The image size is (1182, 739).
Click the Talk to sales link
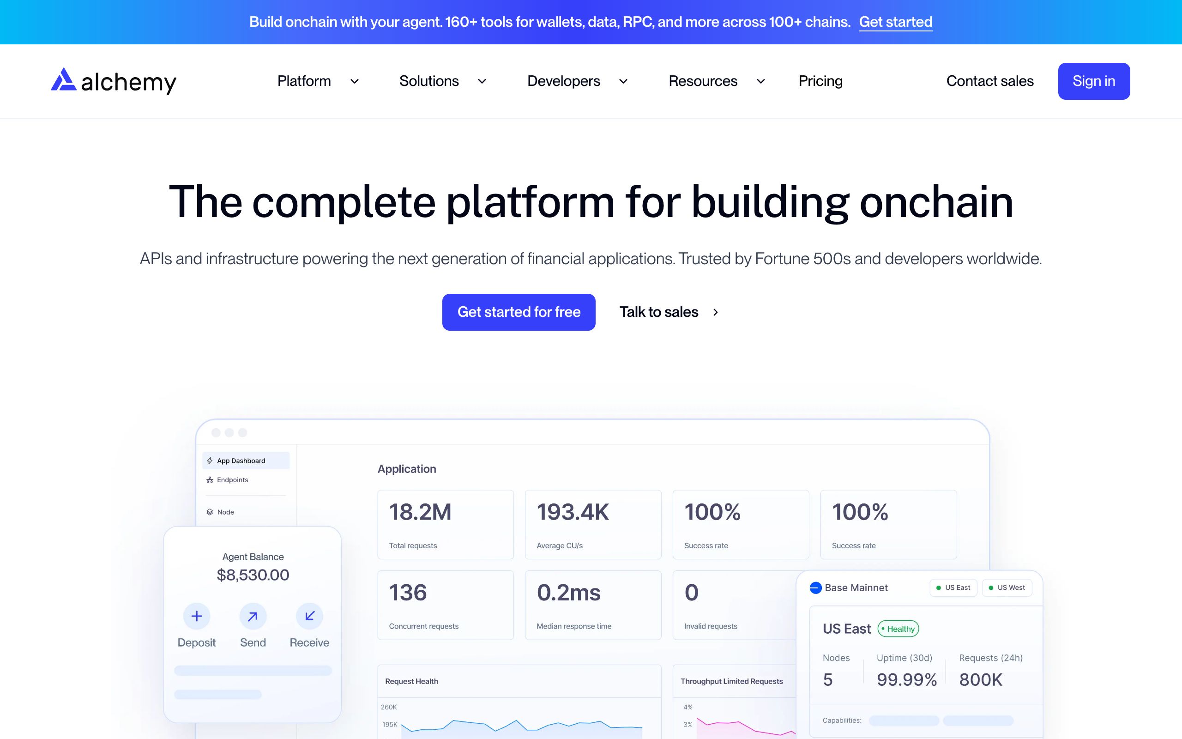click(x=659, y=312)
